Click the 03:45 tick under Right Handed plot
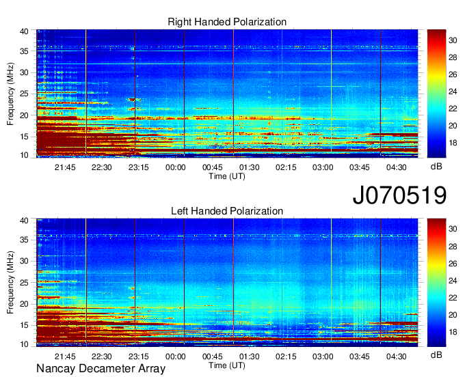 360,167
